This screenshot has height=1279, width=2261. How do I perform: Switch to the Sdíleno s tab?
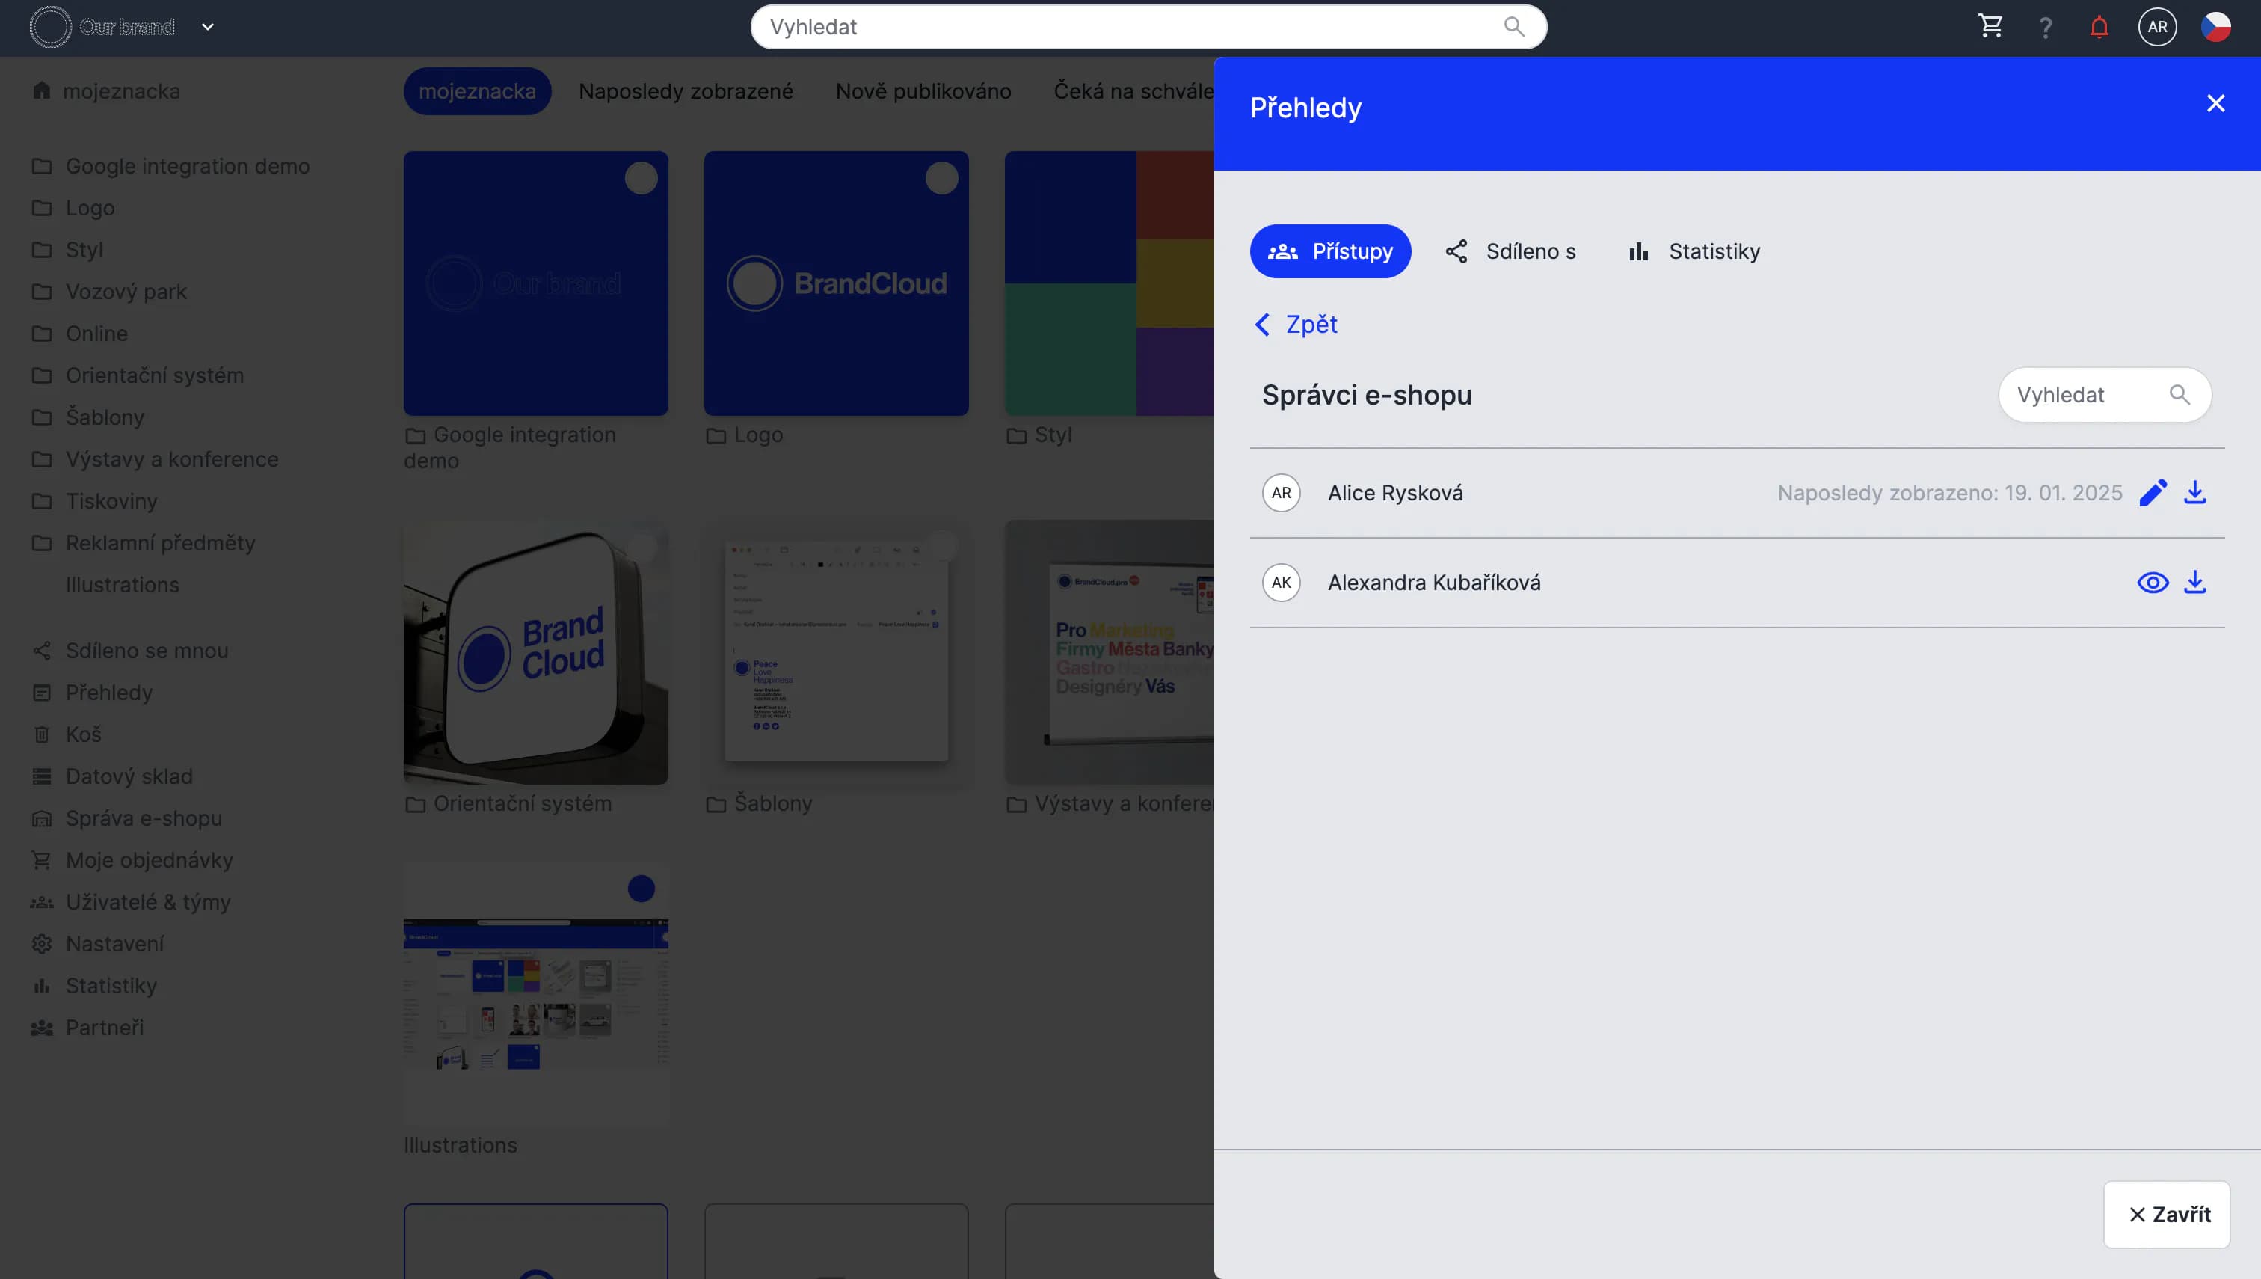click(1510, 251)
